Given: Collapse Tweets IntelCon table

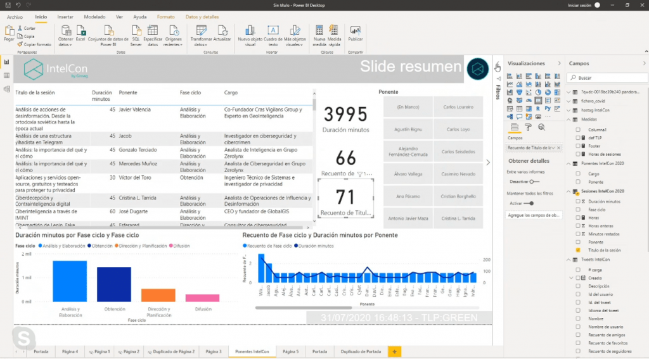Looking at the screenshot, I should pos(569,260).
